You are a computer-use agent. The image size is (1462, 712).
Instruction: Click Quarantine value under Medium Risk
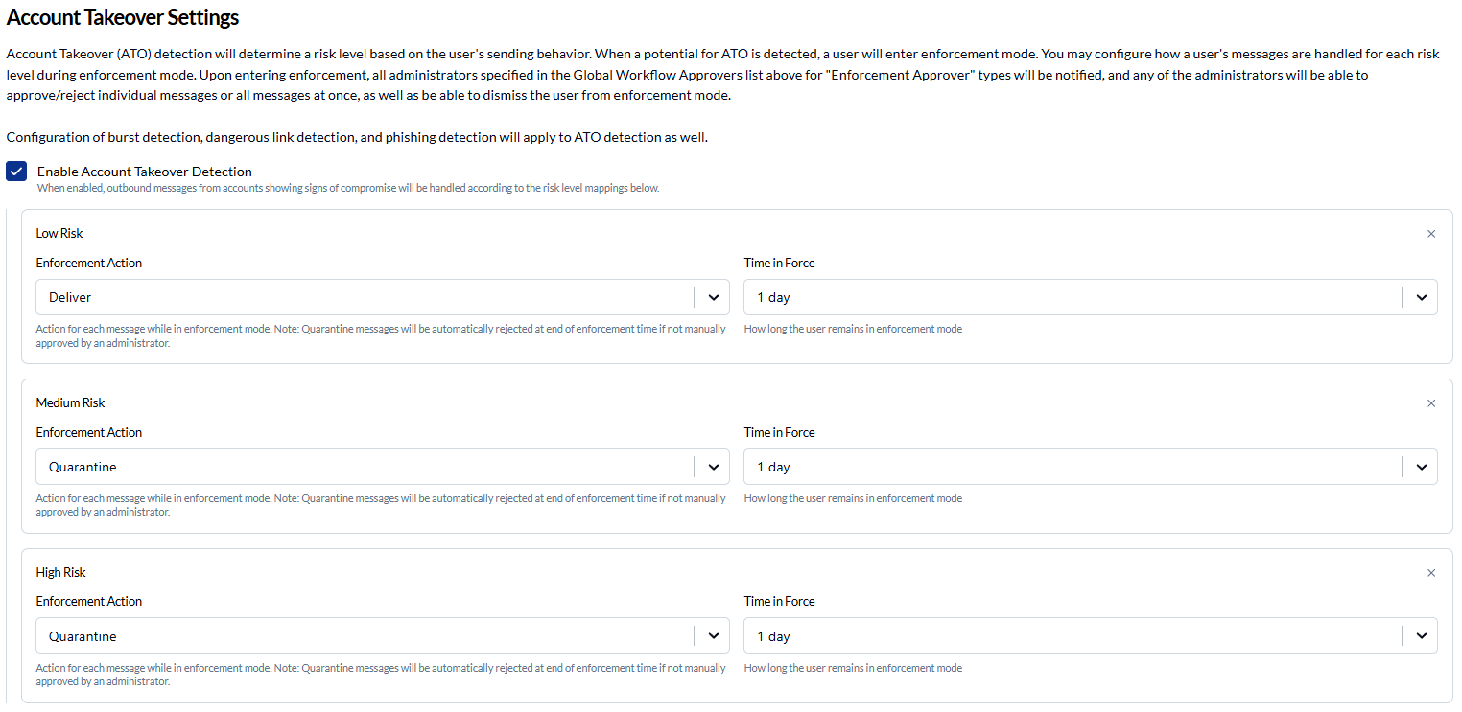(83, 467)
